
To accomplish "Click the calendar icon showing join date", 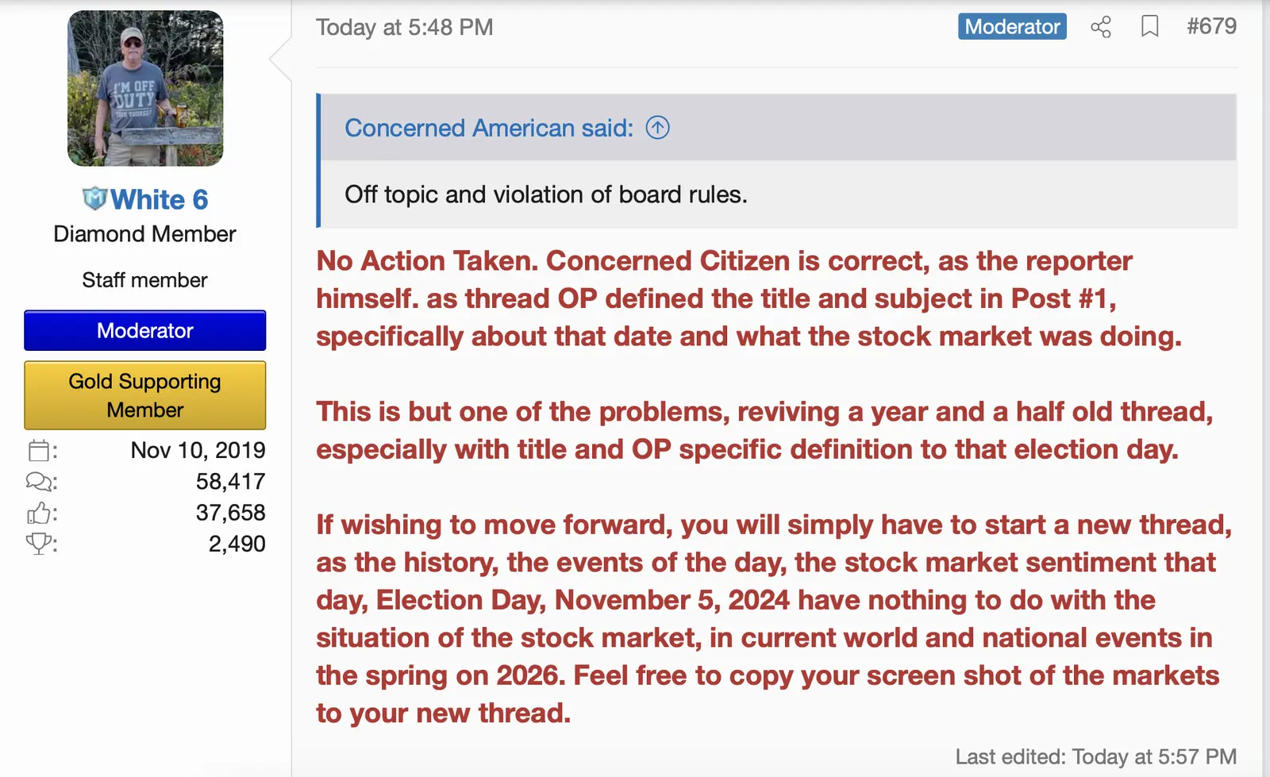I will click(x=38, y=450).
